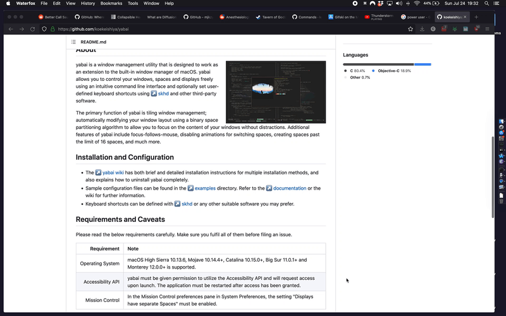
Task: Open the examples directory link
Action: pos(205,188)
